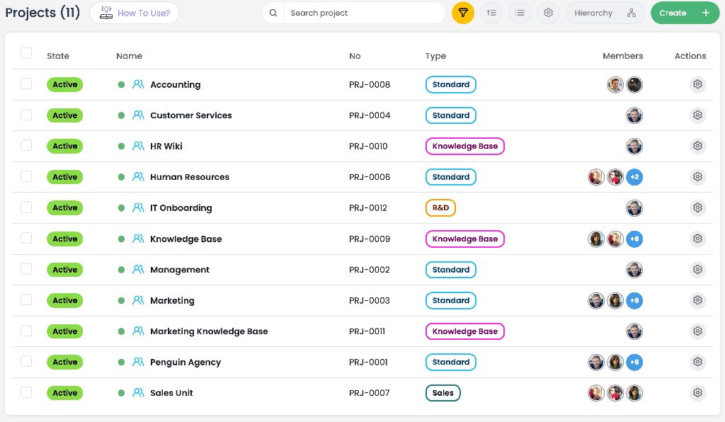Click team icon beside HR Wiki
Viewport: 725px width, 422px height.
coord(138,146)
